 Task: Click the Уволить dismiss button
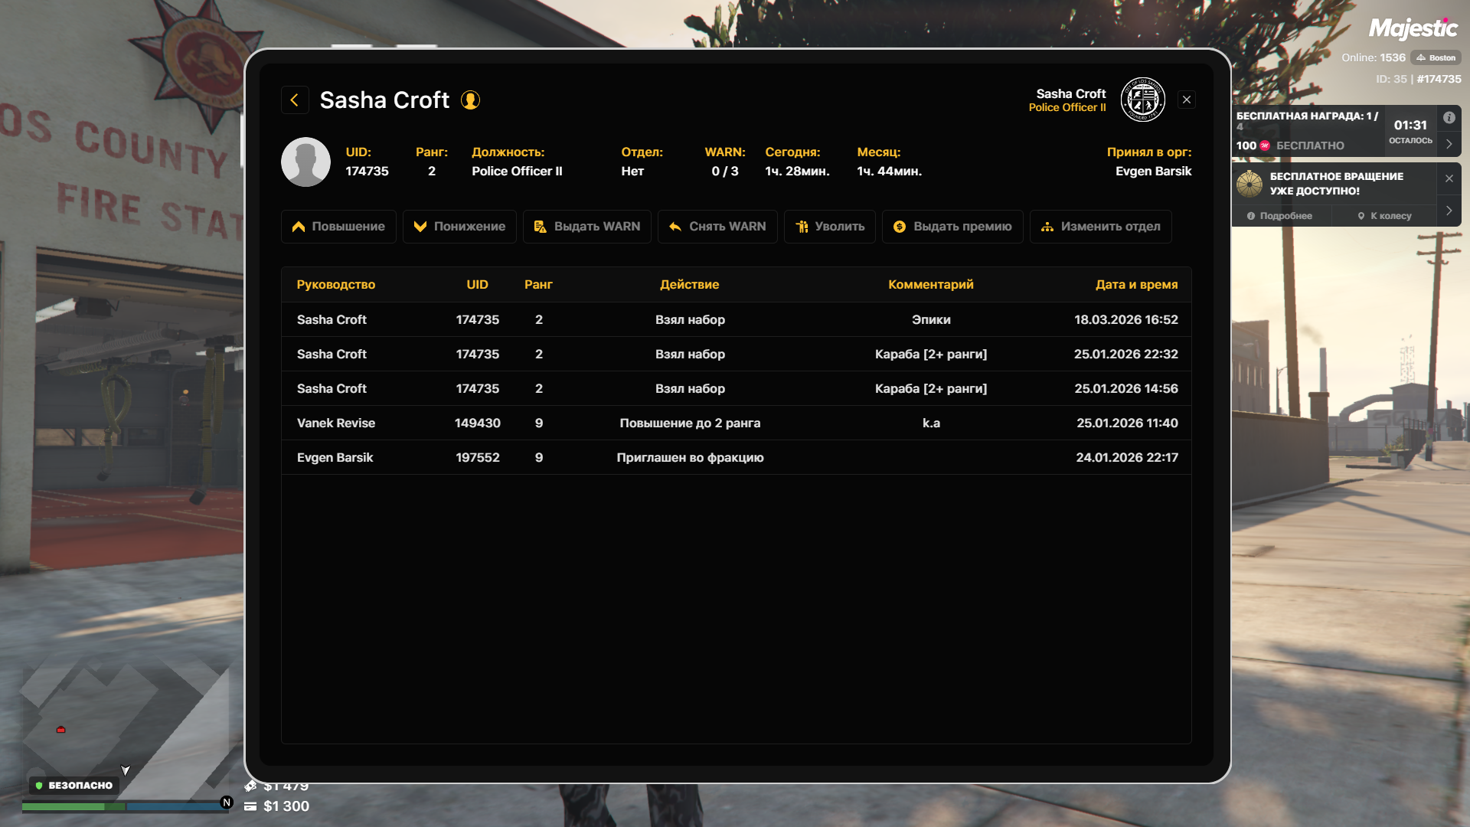pyautogui.click(x=829, y=227)
